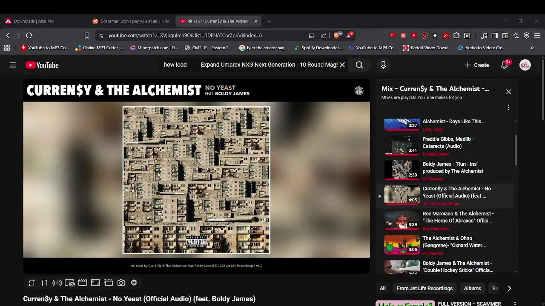Open Leo AI sparkle icon
This screenshot has width=545, height=306.
coord(516,36)
